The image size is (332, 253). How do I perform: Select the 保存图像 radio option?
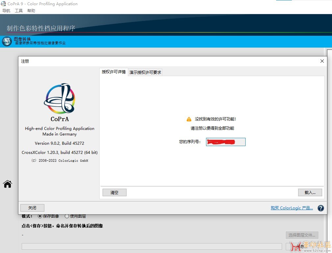[40, 216]
